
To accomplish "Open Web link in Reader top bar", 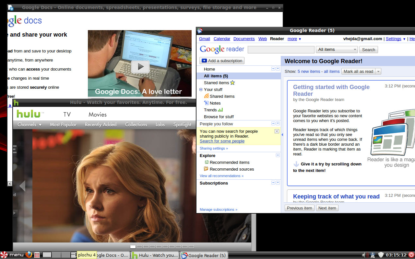I will (x=263, y=39).
